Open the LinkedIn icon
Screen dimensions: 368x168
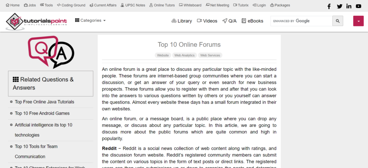point(349,6)
